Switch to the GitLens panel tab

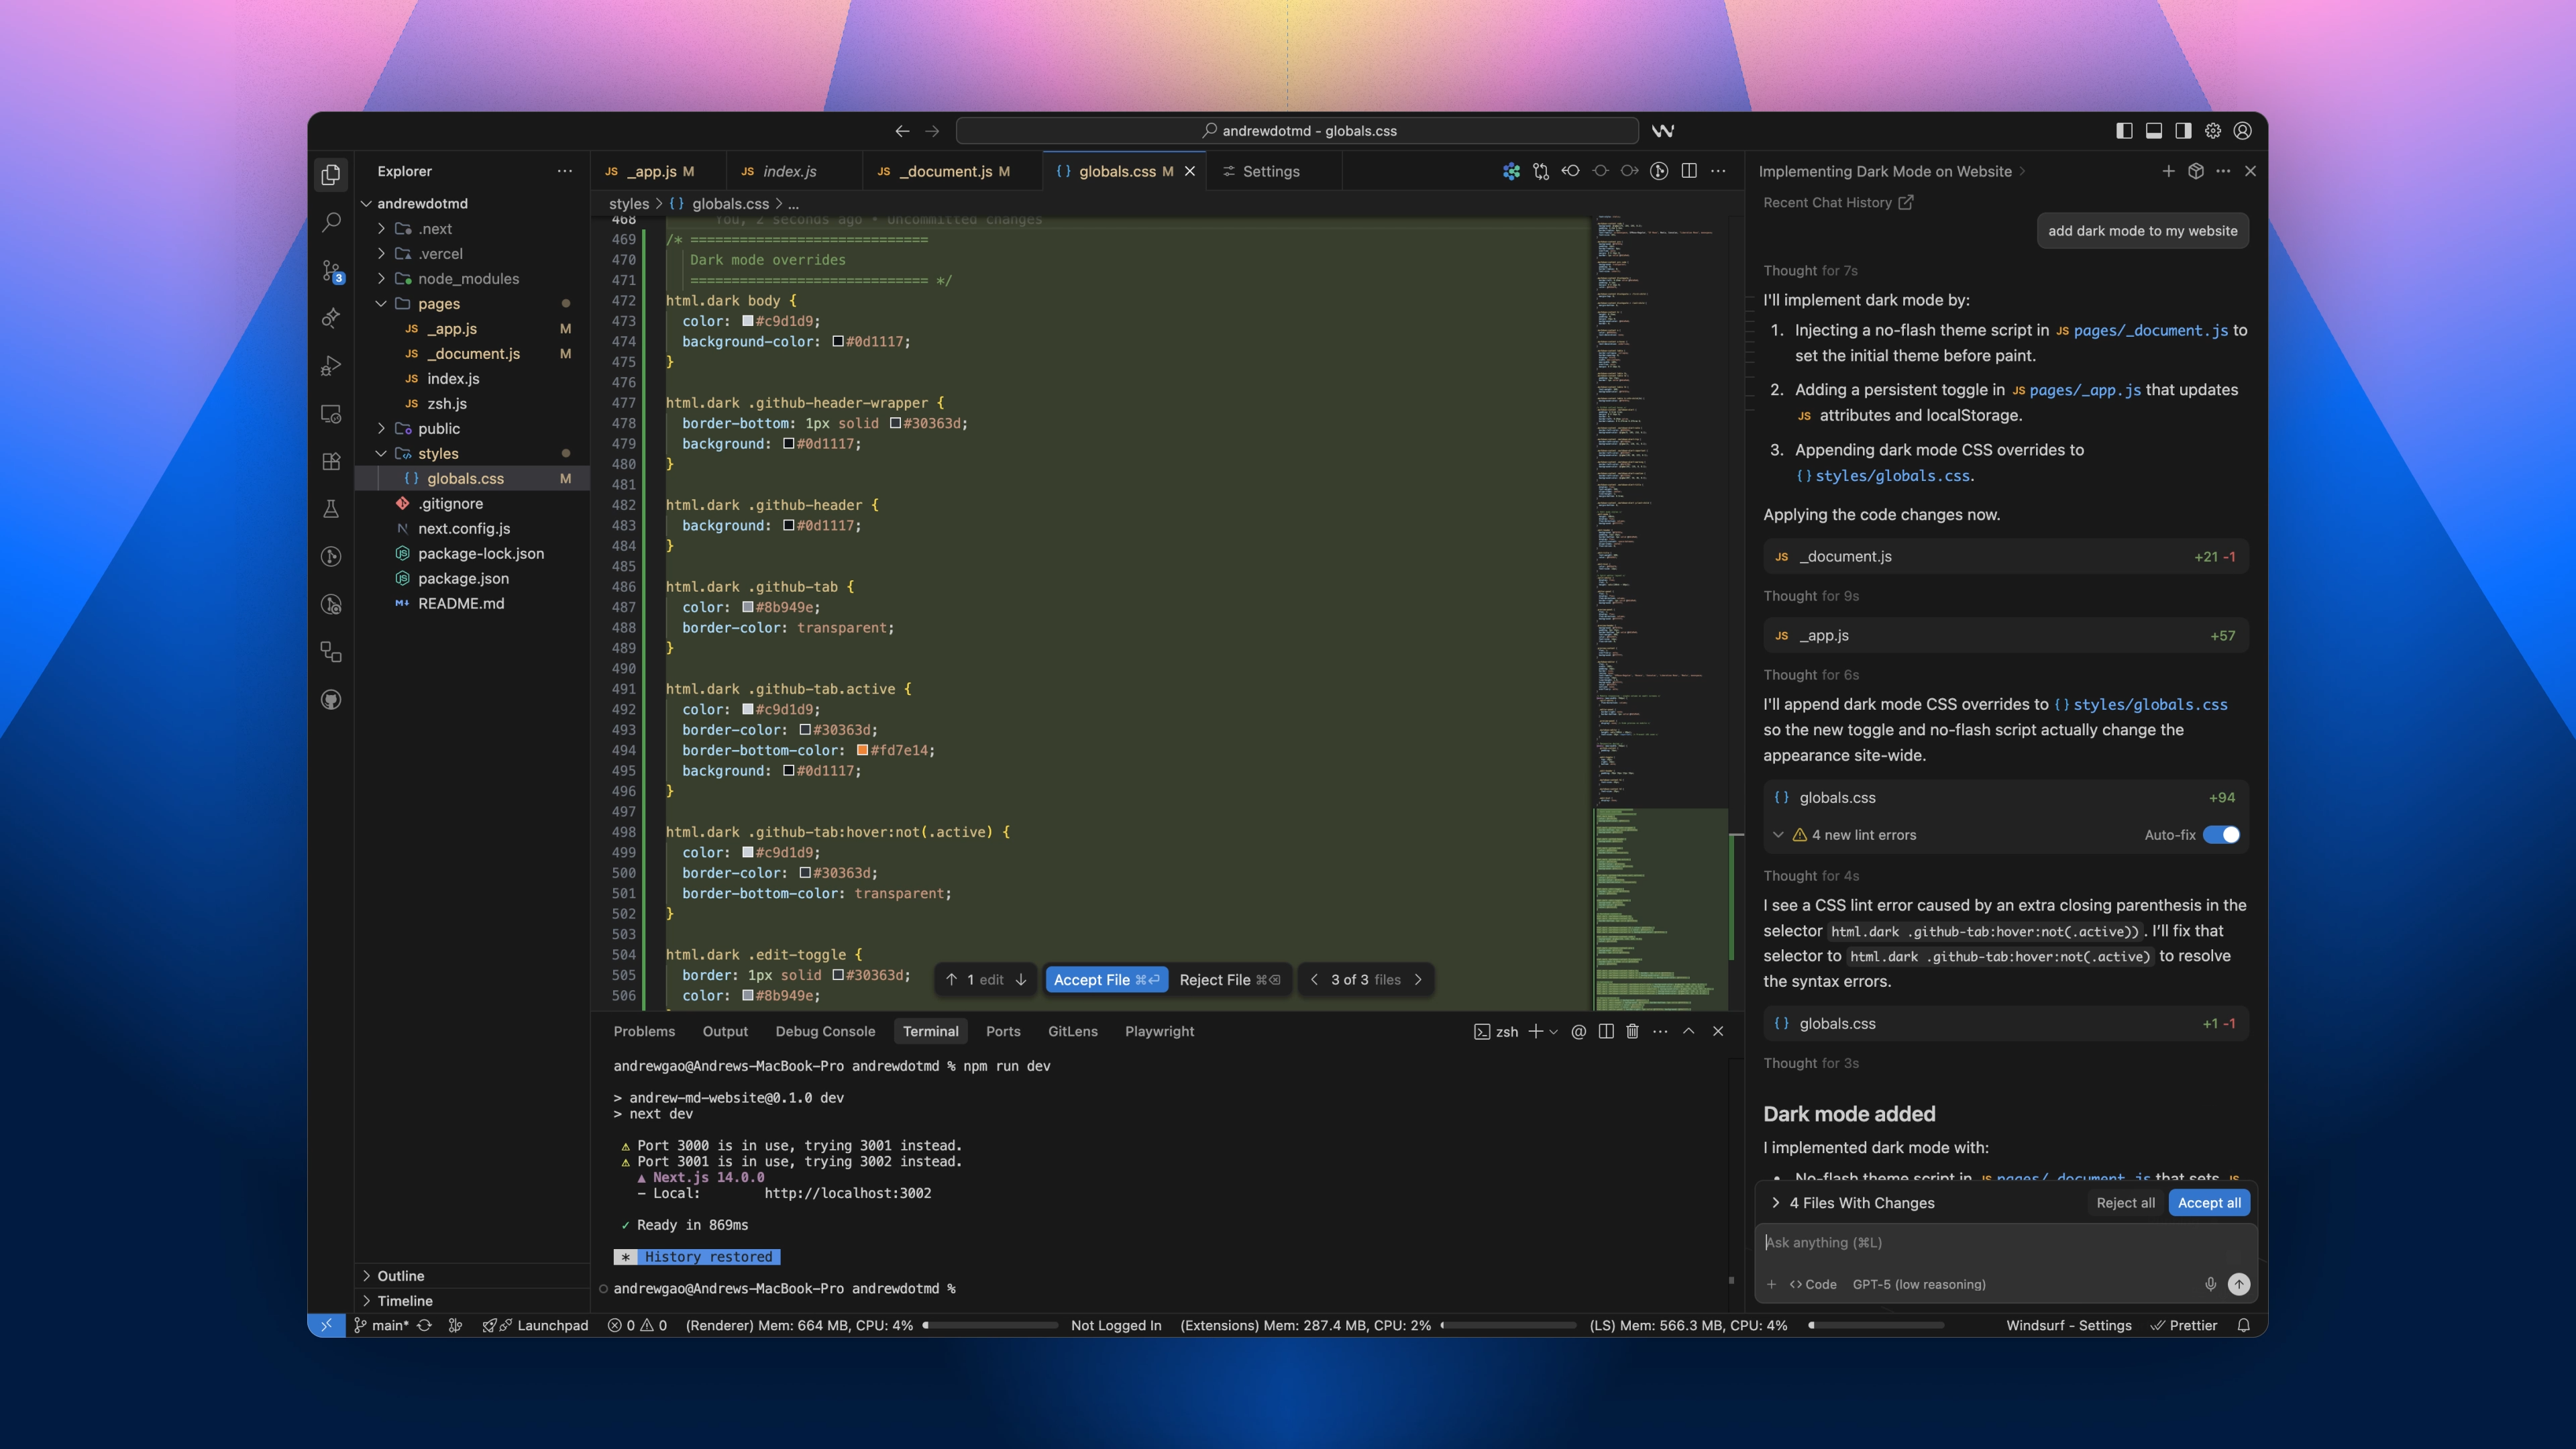(x=1072, y=1031)
